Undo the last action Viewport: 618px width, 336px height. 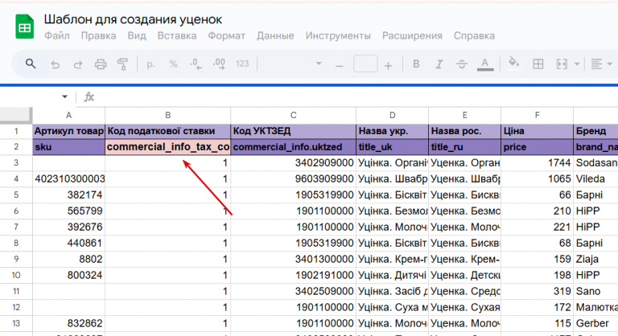[x=56, y=64]
